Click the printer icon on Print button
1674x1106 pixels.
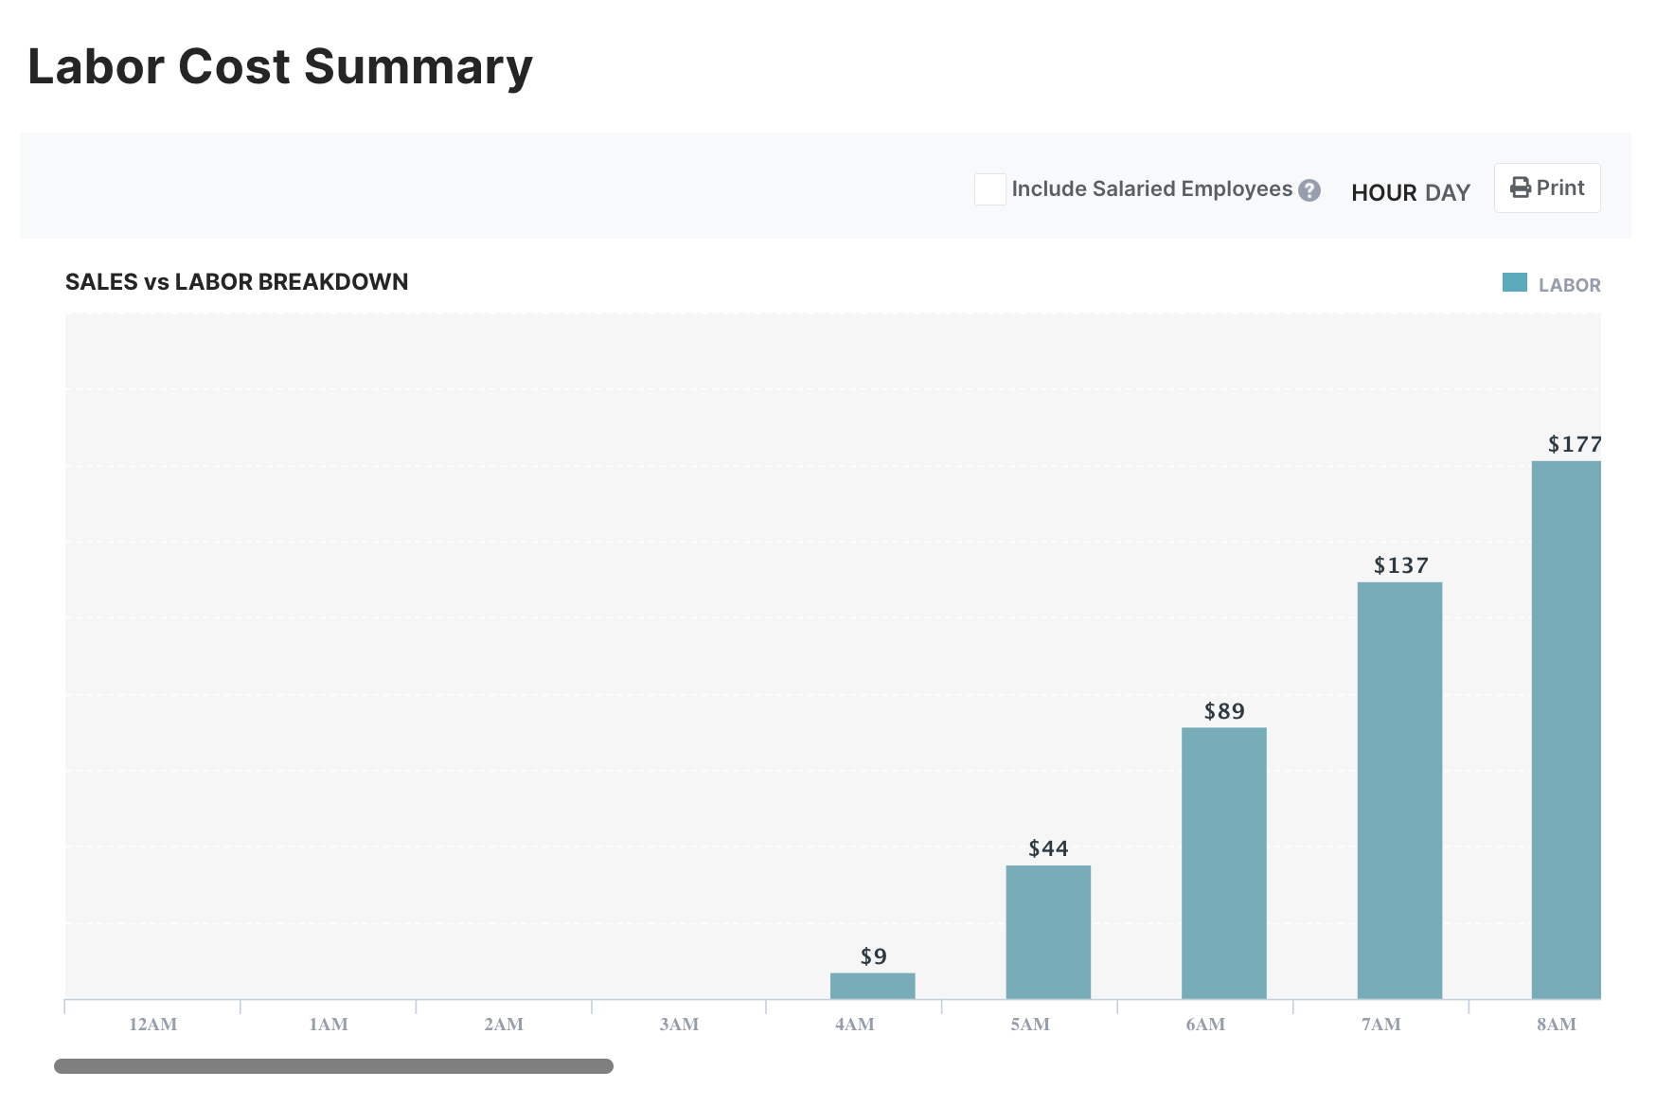click(x=1521, y=187)
